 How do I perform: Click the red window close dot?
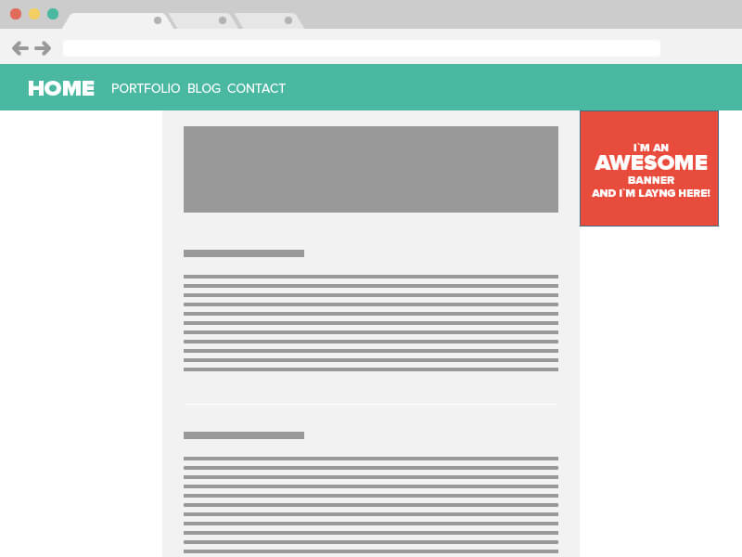16,14
